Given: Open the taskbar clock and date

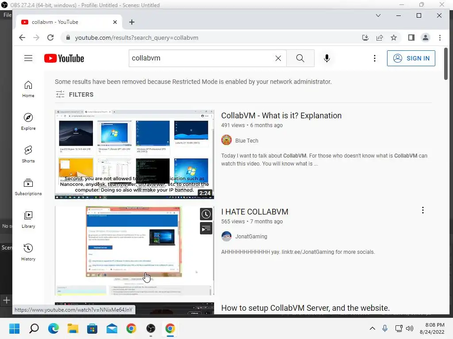Looking at the screenshot, I should tap(432, 328).
